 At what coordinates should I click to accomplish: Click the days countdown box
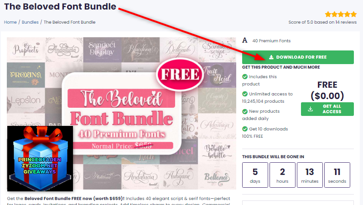coord(255,175)
